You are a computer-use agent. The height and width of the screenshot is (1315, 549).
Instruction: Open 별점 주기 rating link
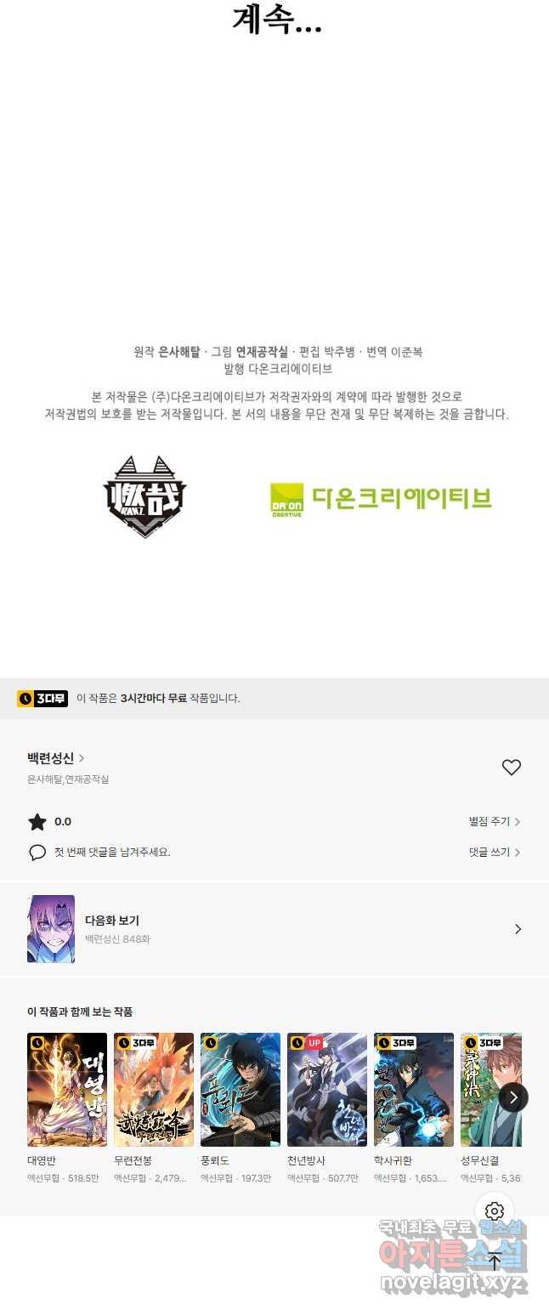(x=495, y=822)
